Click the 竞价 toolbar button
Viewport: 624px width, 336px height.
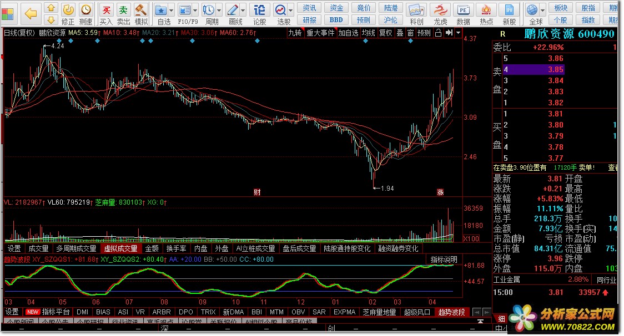[x=363, y=8]
